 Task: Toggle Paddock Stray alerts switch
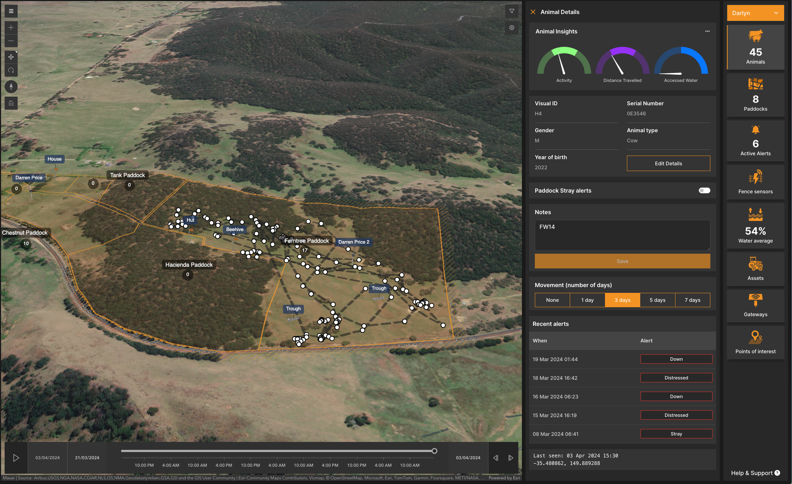704,190
